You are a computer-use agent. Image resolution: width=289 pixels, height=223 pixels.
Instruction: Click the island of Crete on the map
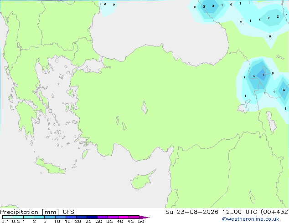pyautogui.click(x=50, y=167)
